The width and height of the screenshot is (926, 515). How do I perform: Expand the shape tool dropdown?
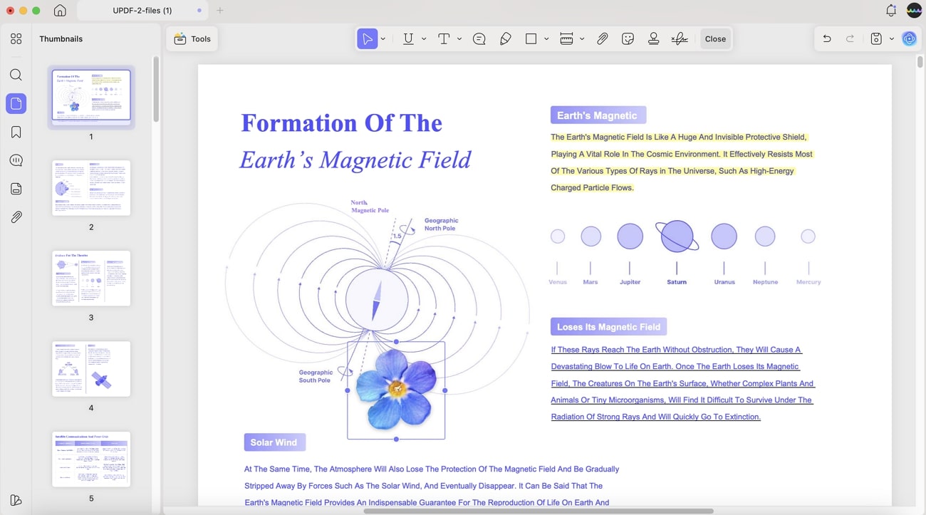pos(546,39)
